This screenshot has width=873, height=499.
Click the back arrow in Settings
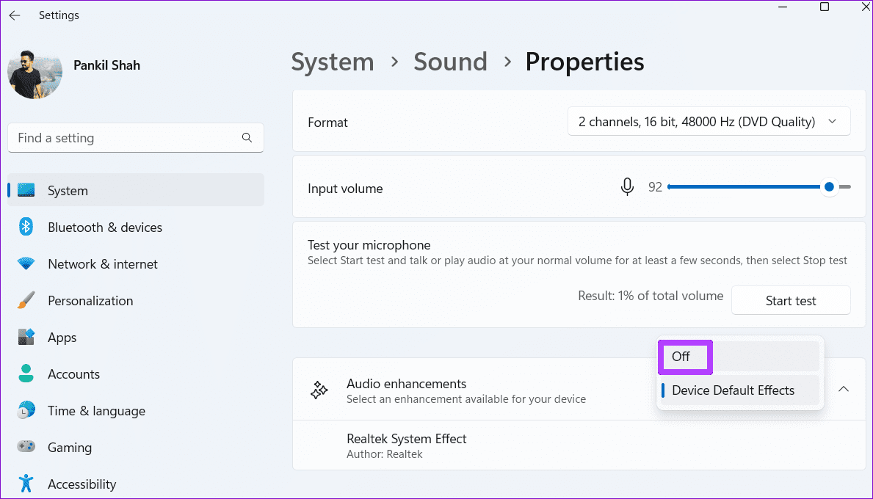15,15
